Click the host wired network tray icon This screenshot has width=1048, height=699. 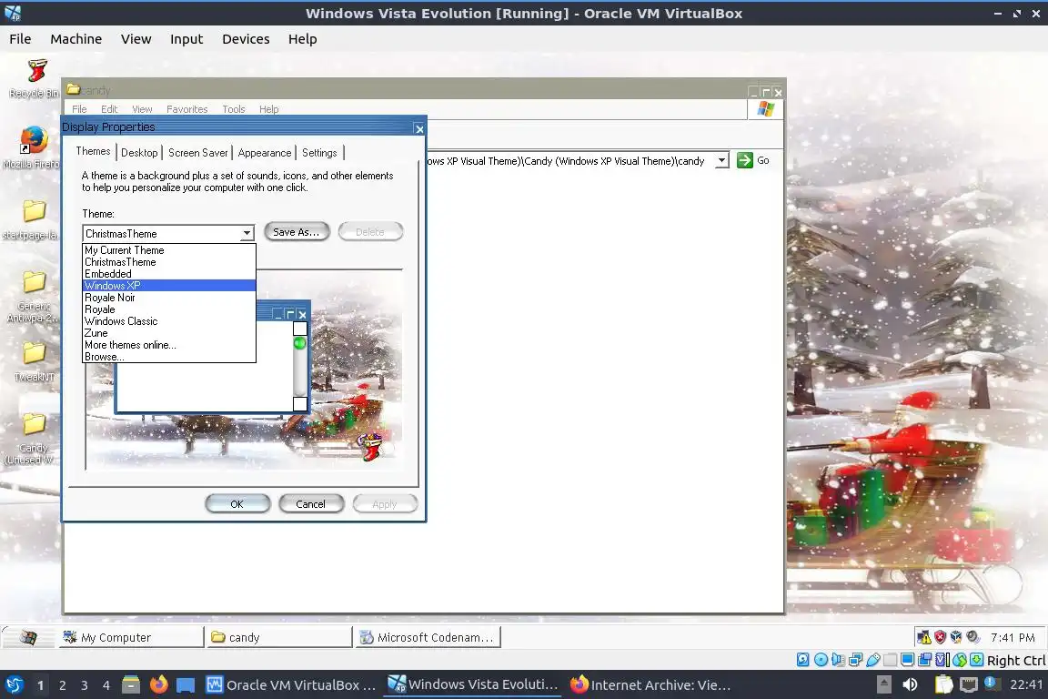pyautogui.click(x=968, y=684)
